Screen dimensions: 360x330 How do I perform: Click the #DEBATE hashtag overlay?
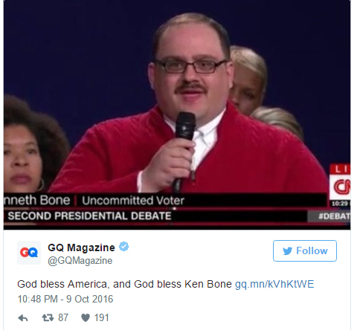pyautogui.click(x=334, y=216)
